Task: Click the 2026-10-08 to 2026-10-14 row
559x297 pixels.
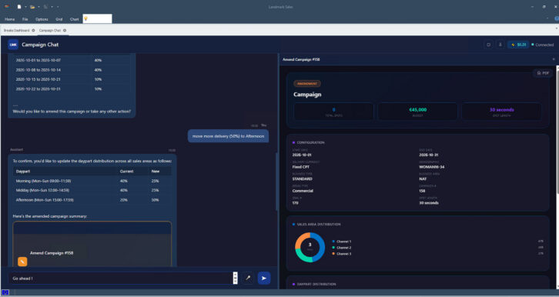Action: (72, 70)
